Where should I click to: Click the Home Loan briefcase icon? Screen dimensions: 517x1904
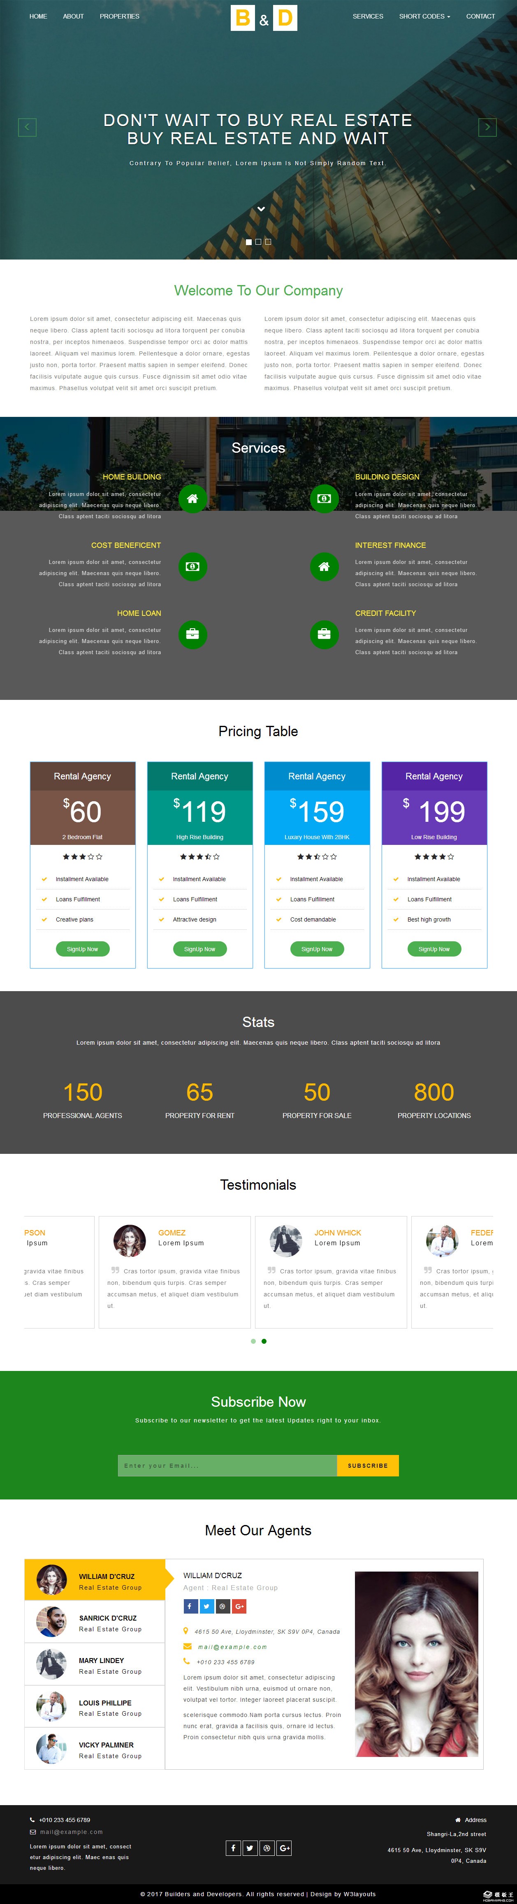click(192, 634)
